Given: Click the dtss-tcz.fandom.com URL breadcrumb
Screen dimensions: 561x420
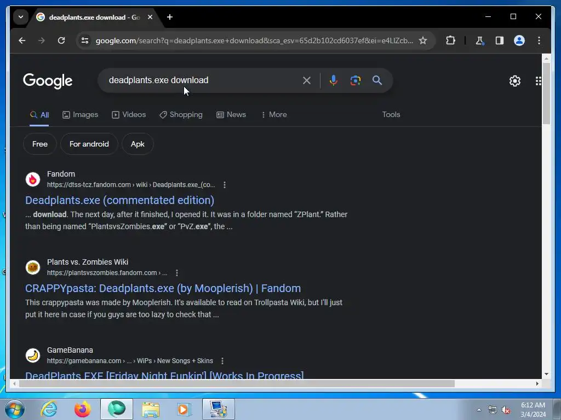Looking at the screenshot, I should pos(131,185).
